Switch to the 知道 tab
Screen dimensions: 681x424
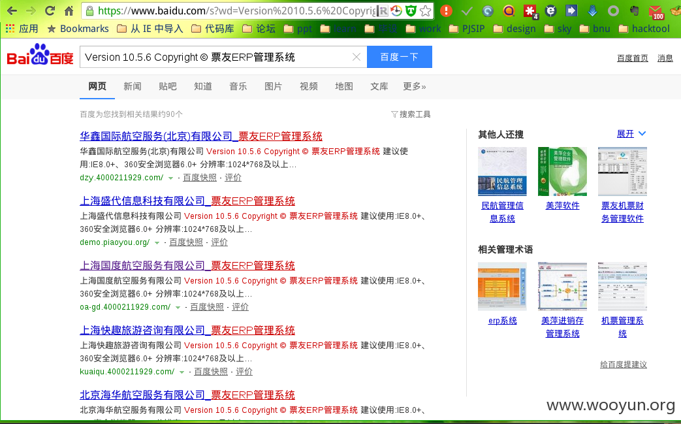(203, 86)
